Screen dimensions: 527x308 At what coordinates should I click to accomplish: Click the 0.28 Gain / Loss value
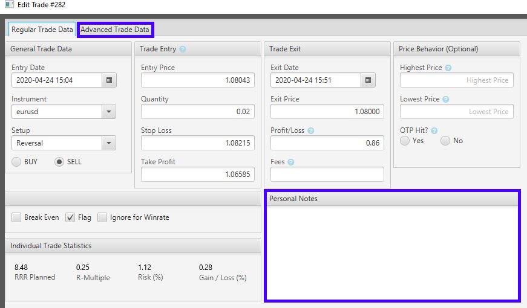[x=206, y=268]
